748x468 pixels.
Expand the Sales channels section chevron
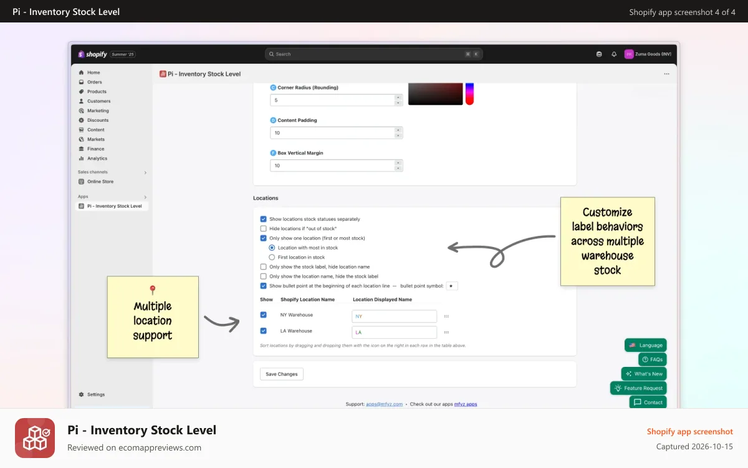pos(145,172)
